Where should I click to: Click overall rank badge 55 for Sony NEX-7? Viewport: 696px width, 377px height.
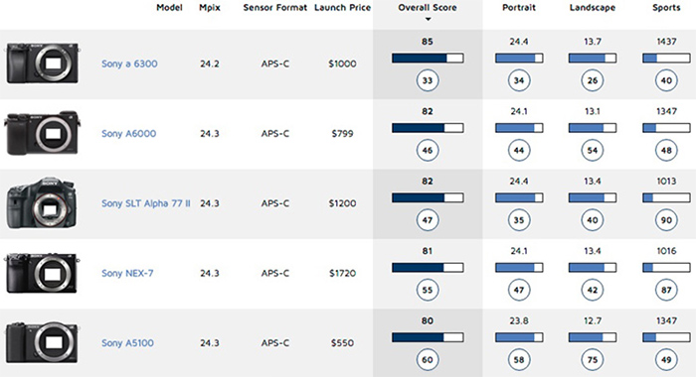(428, 290)
